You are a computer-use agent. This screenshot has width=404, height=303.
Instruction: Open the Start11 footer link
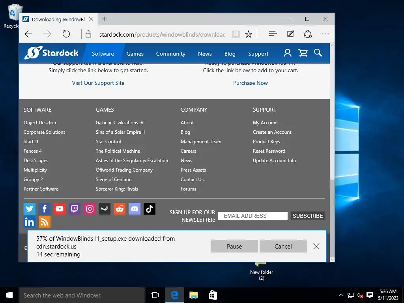pyautogui.click(x=31, y=142)
